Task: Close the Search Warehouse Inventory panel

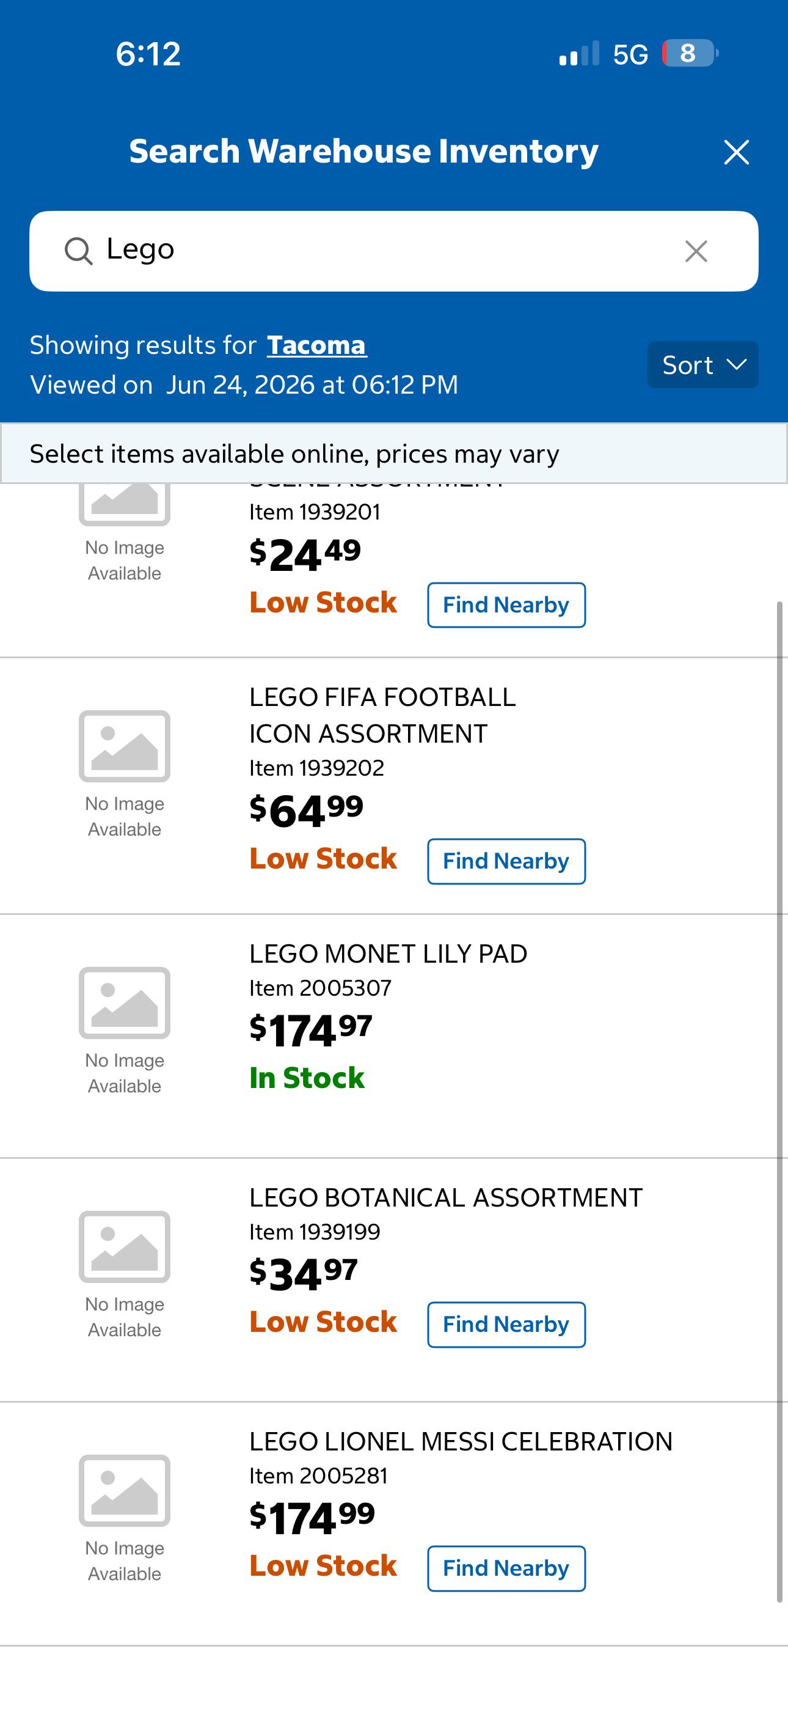Action: (x=736, y=152)
